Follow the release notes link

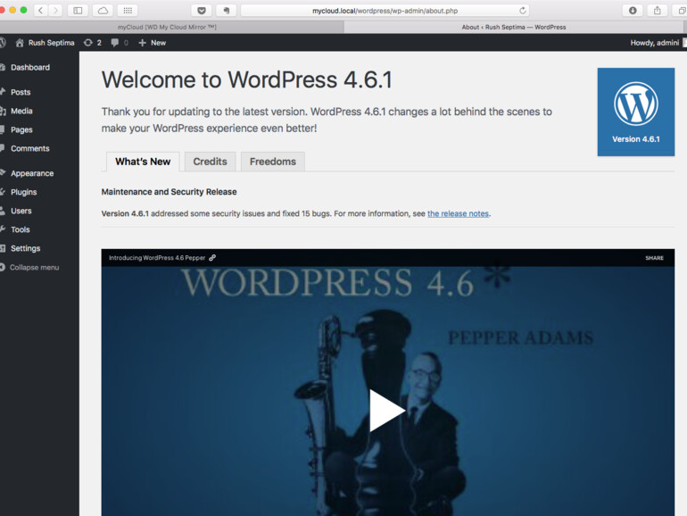pyautogui.click(x=458, y=214)
